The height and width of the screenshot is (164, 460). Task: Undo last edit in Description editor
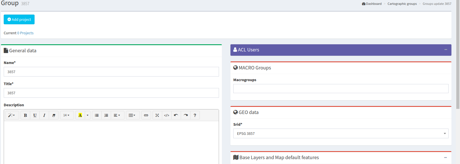click(x=176, y=115)
